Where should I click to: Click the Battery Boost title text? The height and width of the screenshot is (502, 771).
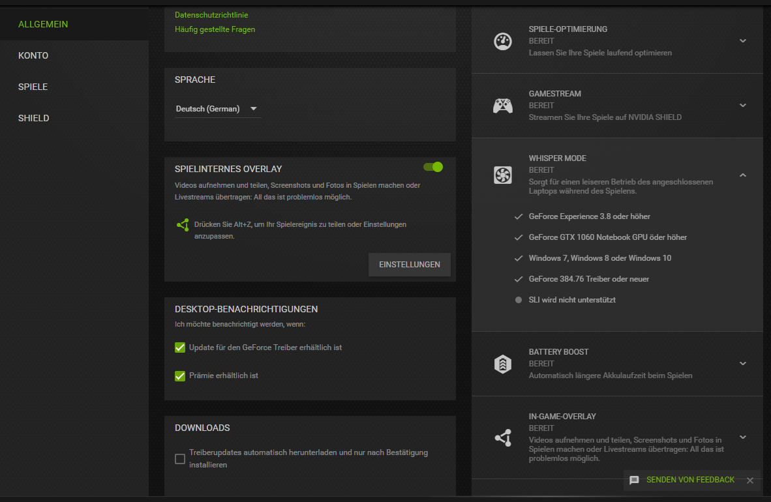tap(558, 352)
